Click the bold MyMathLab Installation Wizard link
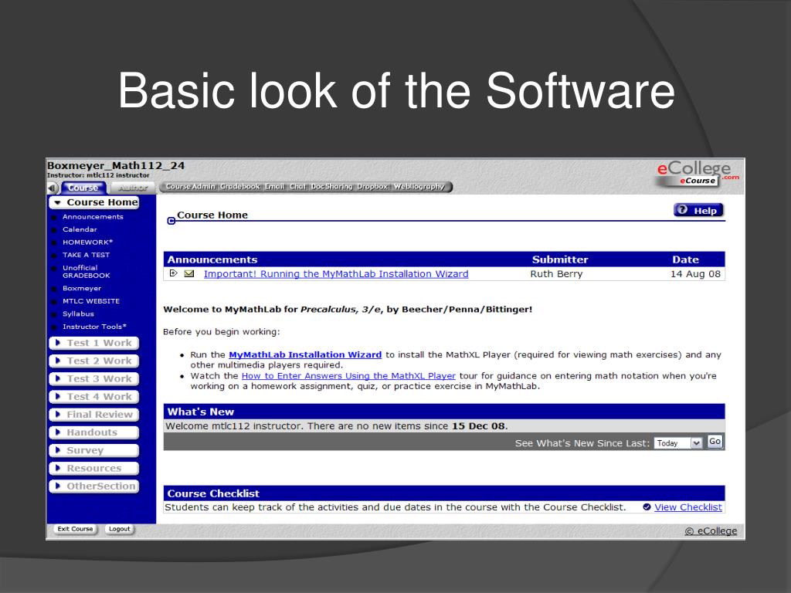This screenshot has width=791, height=593. click(x=305, y=355)
